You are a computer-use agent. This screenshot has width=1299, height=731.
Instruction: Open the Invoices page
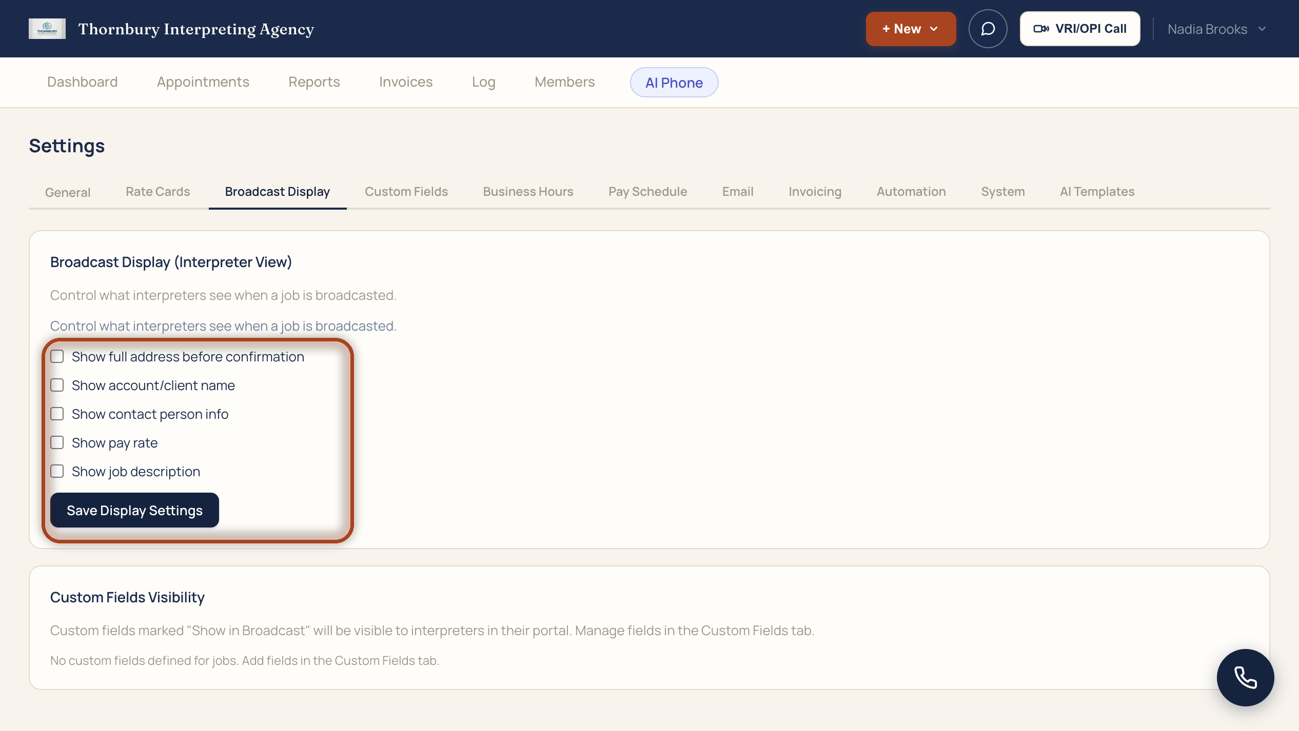click(406, 82)
